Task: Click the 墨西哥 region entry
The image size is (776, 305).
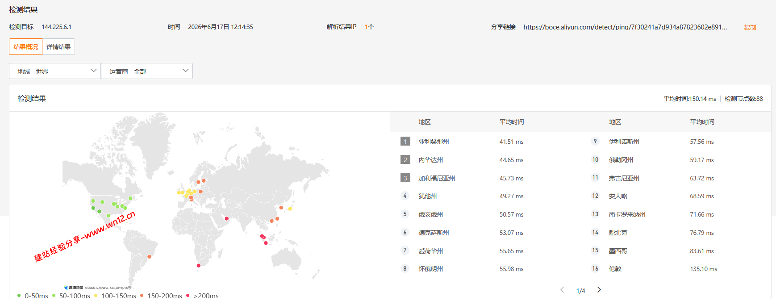Action: 618,251
